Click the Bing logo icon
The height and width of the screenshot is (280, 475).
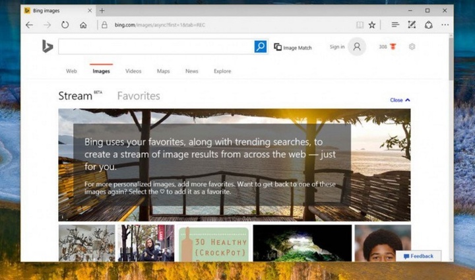click(47, 46)
